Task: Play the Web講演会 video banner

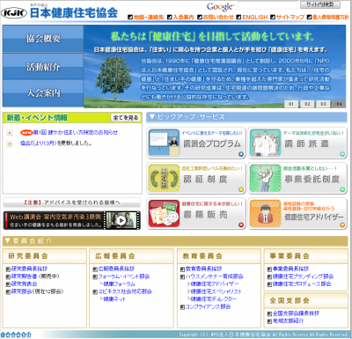Action: click(x=72, y=220)
